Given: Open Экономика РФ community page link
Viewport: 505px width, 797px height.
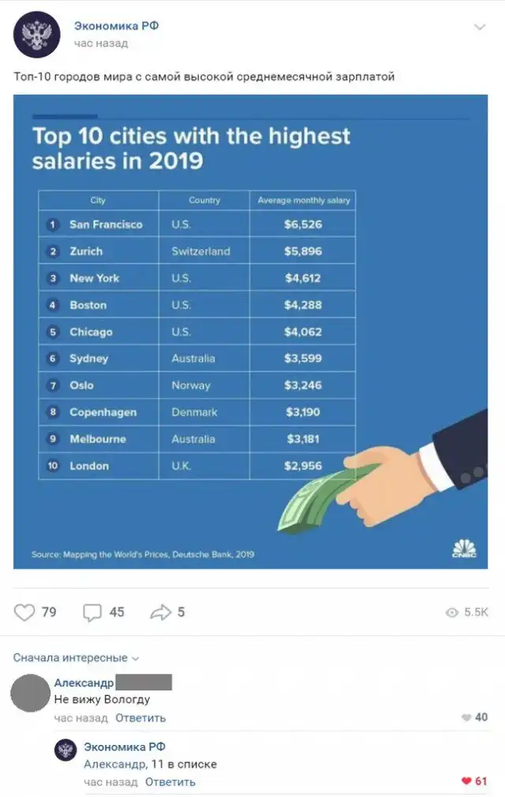Looking at the screenshot, I should tap(117, 26).
